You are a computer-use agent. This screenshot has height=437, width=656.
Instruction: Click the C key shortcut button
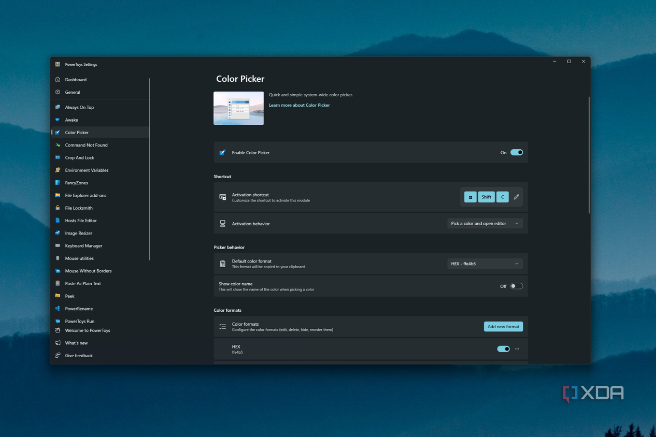(503, 197)
